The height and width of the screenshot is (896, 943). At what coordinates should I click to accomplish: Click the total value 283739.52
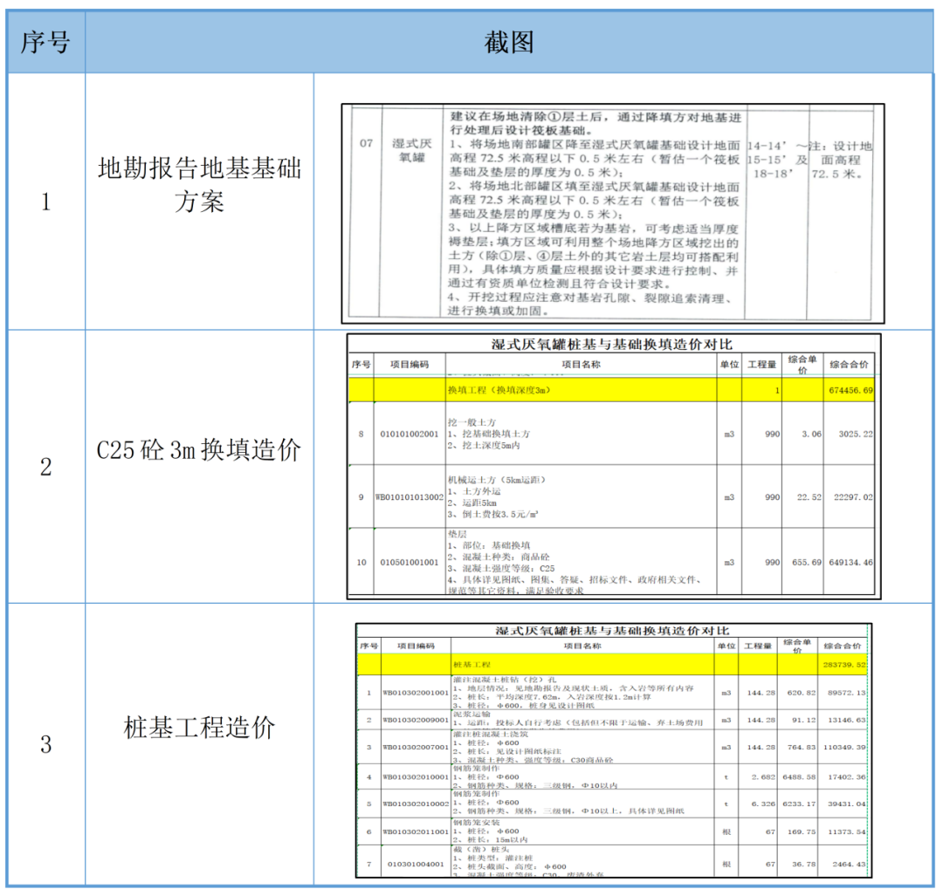pyautogui.click(x=843, y=665)
